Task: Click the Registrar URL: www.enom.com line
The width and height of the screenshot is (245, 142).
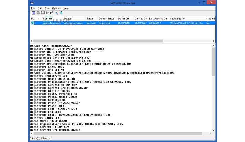Action: 52,55
